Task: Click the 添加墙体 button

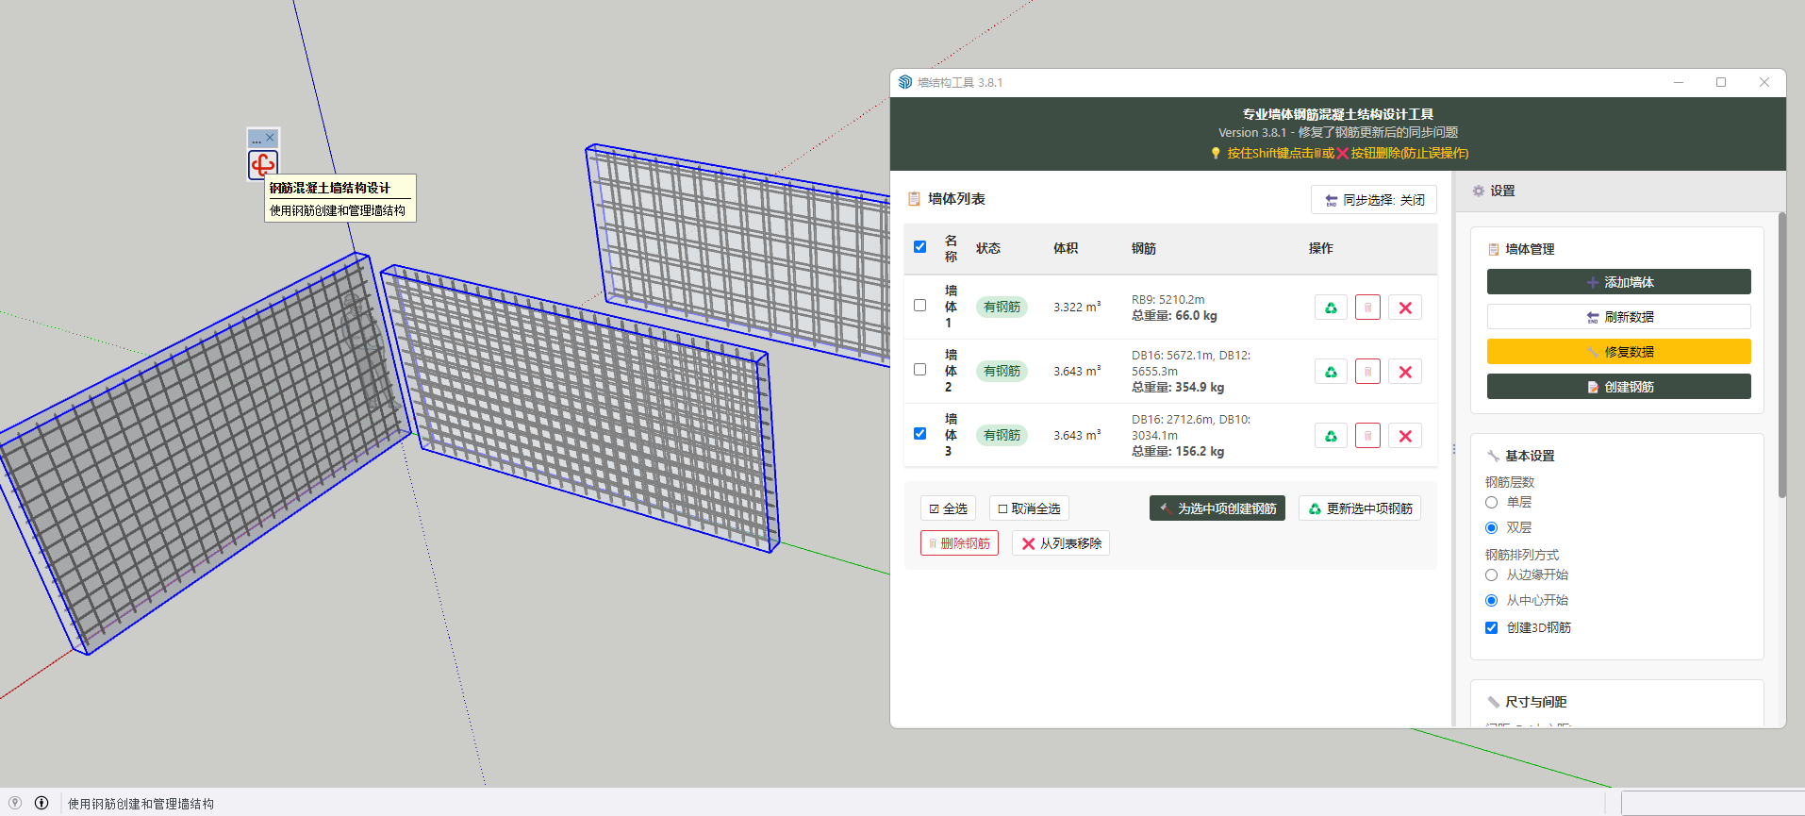Action: click(x=1618, y=282)
